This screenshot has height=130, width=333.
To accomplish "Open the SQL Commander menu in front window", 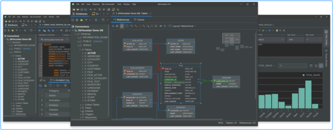I will (108, 4).
